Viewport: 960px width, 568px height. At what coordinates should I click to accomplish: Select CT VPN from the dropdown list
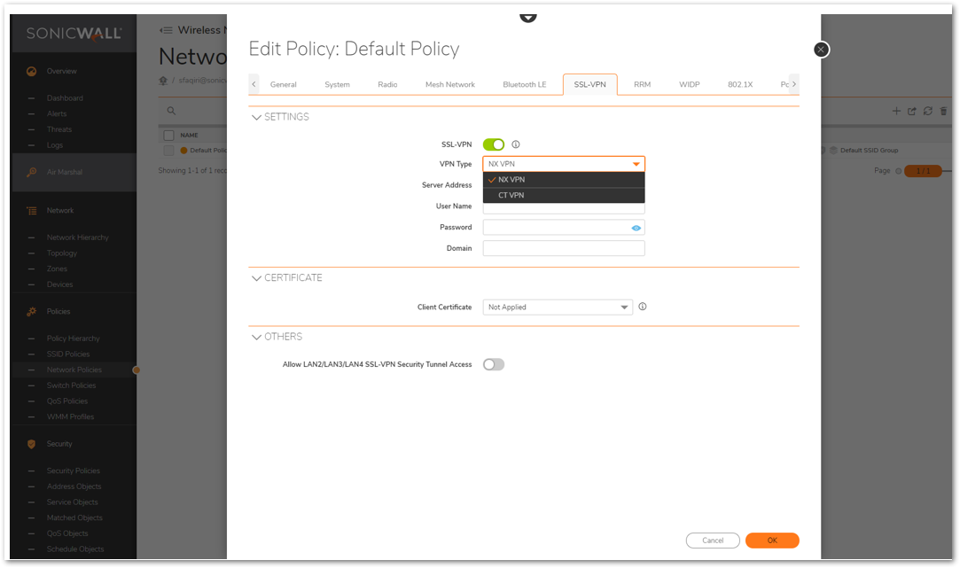[511, 195]
